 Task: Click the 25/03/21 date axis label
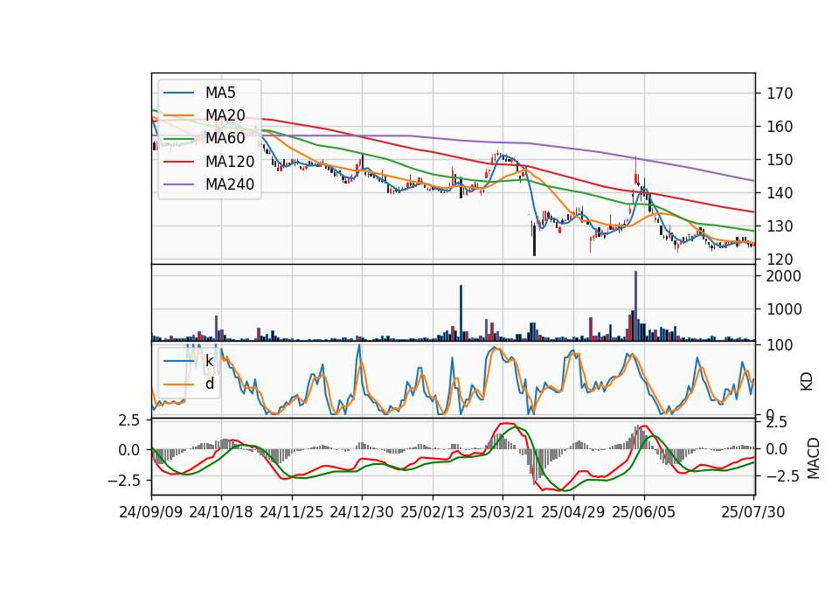point(503,512)
